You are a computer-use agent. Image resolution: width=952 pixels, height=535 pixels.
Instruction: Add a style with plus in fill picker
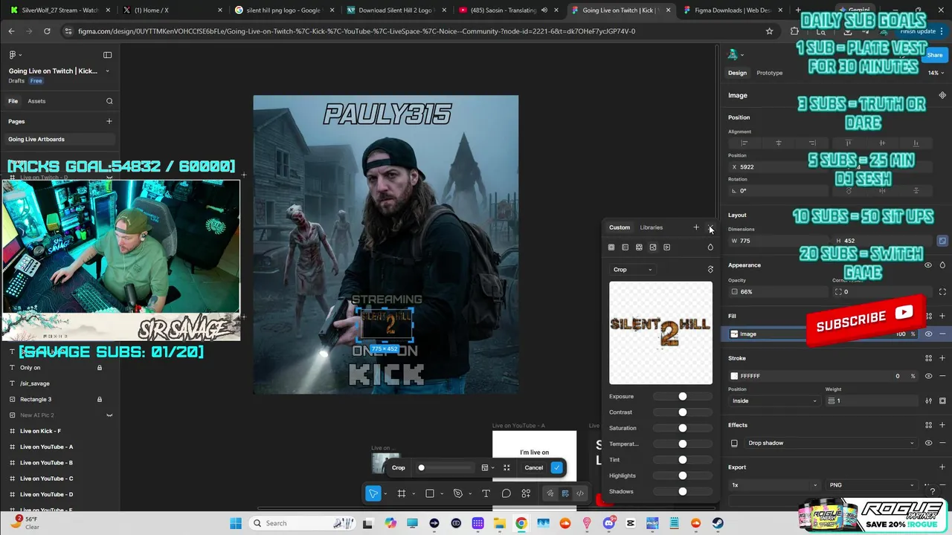pyautogui.click(x=696, y=227)
